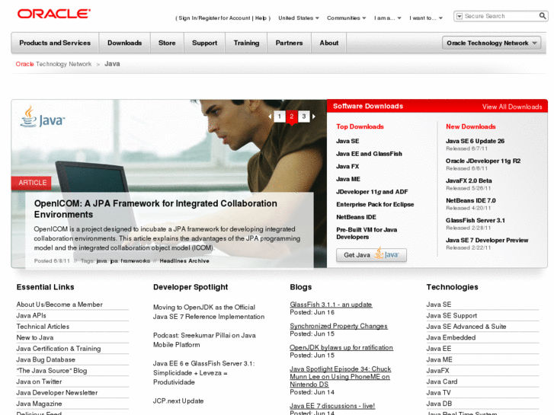Open Oracle JDeveloper 11g R2 download
This screenshot has height=415, width=554.
click(x=483, y=161)
